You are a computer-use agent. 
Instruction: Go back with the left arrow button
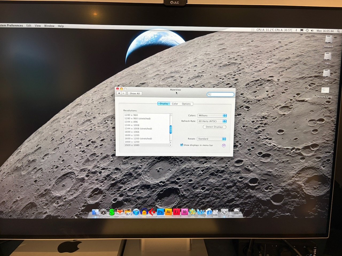point(119,93)
